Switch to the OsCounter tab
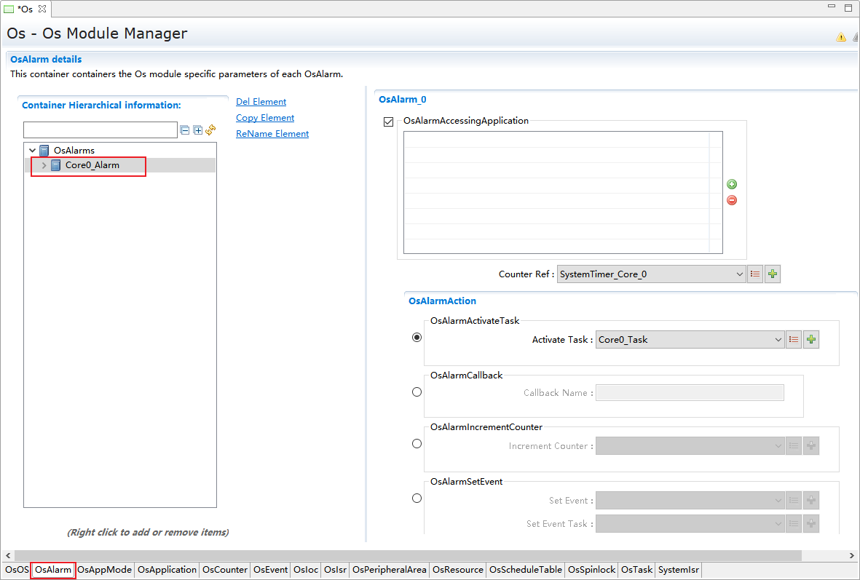Screen dimensions: 860x580 [x=225, y=570]
